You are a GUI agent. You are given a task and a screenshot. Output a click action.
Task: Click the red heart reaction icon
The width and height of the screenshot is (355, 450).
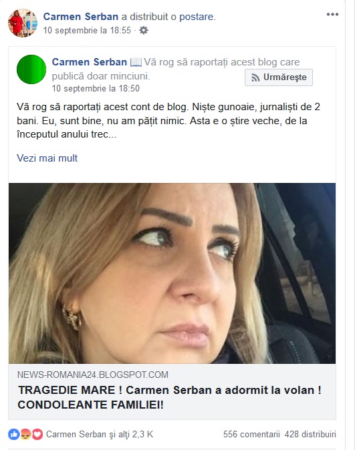37,435
